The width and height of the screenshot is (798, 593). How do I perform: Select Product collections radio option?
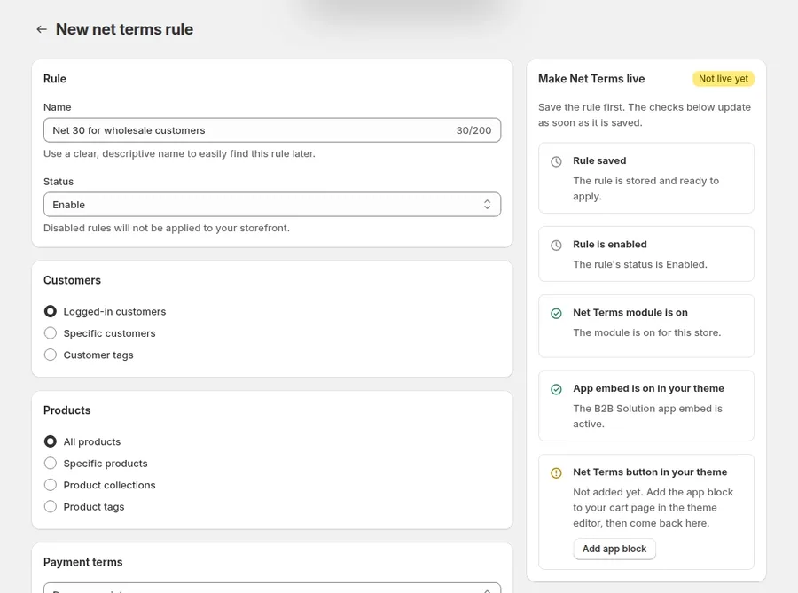51,485
